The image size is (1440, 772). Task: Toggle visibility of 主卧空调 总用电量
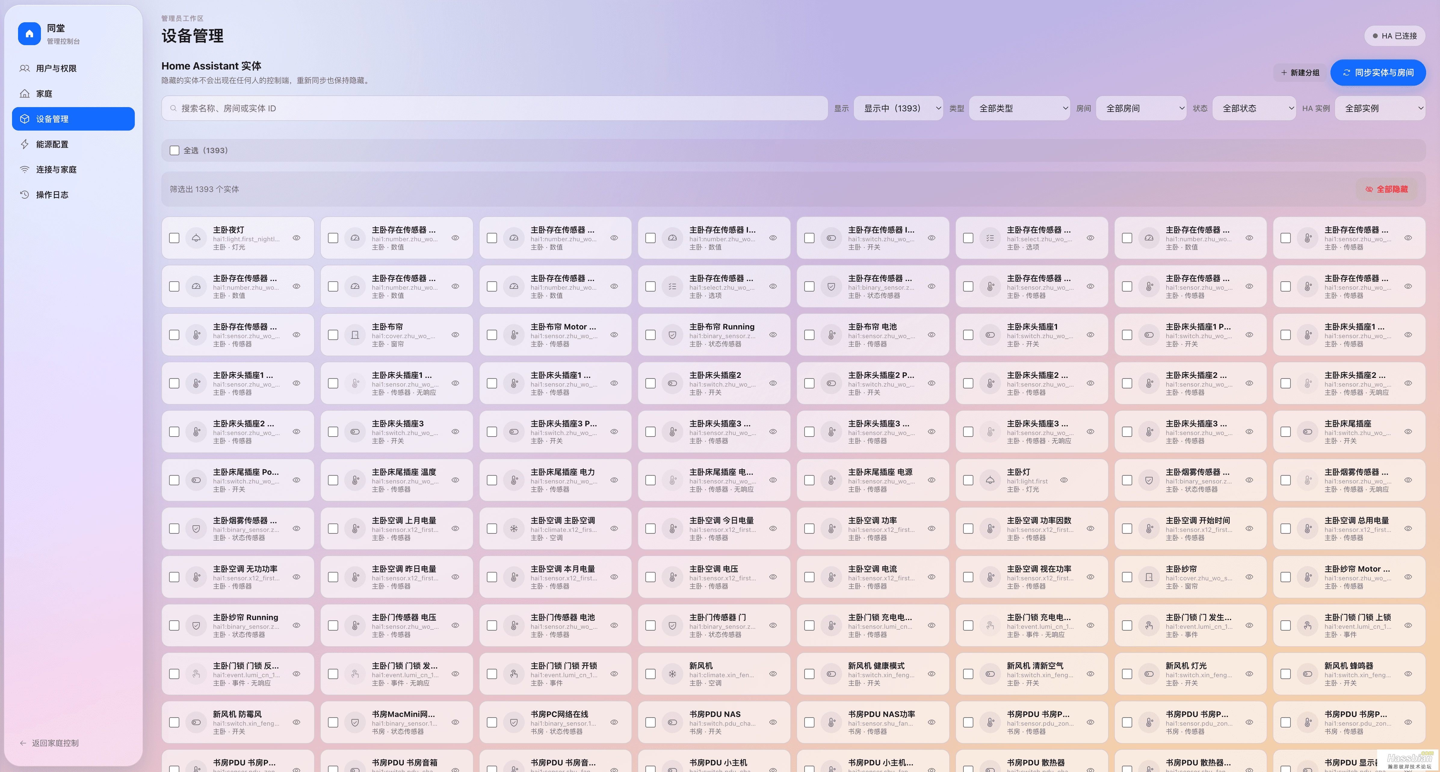point(1408,529)
